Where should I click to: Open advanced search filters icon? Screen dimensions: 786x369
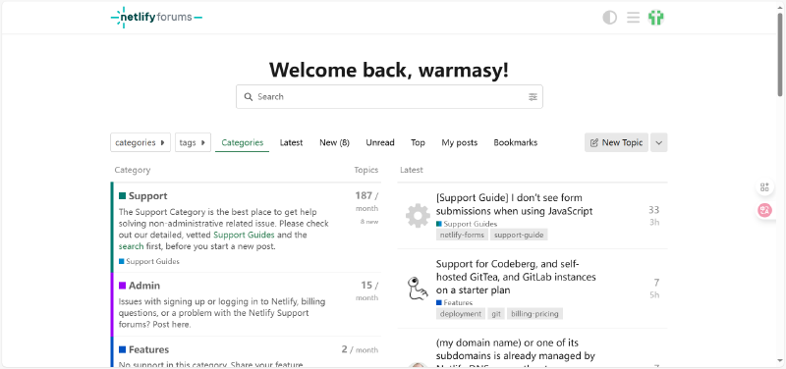(533, 97)
